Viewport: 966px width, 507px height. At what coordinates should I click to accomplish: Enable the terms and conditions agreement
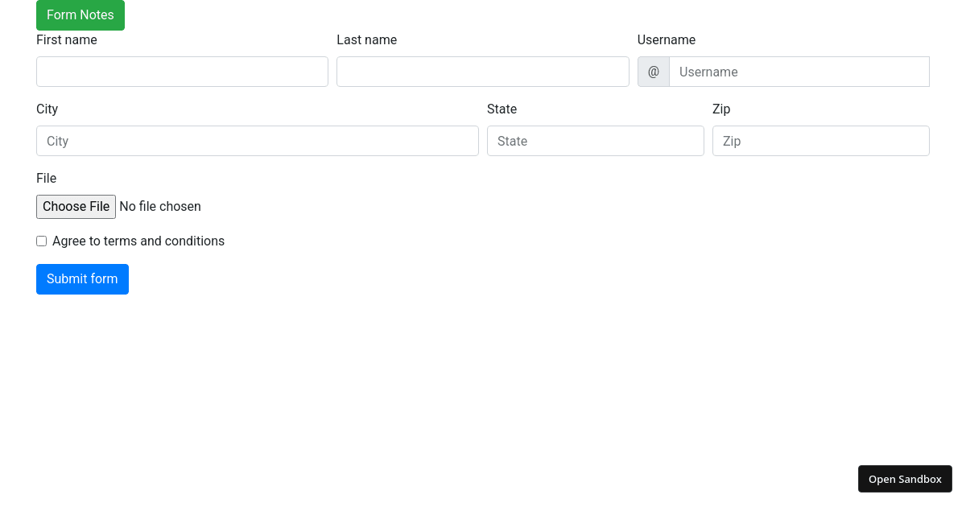pyautogui.click(x=41, y=241)
